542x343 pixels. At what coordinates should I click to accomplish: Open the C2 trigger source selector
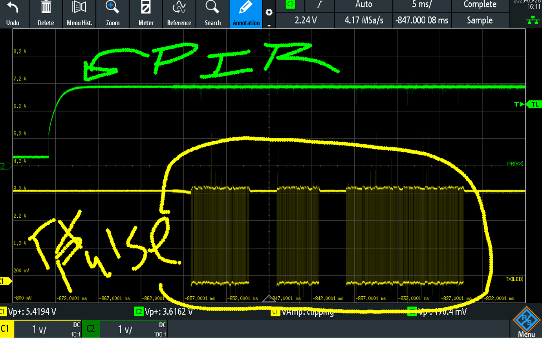pos(289,5)
